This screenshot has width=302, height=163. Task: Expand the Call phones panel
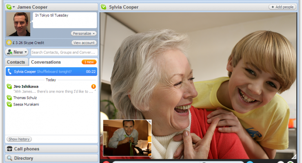(51, 149)
